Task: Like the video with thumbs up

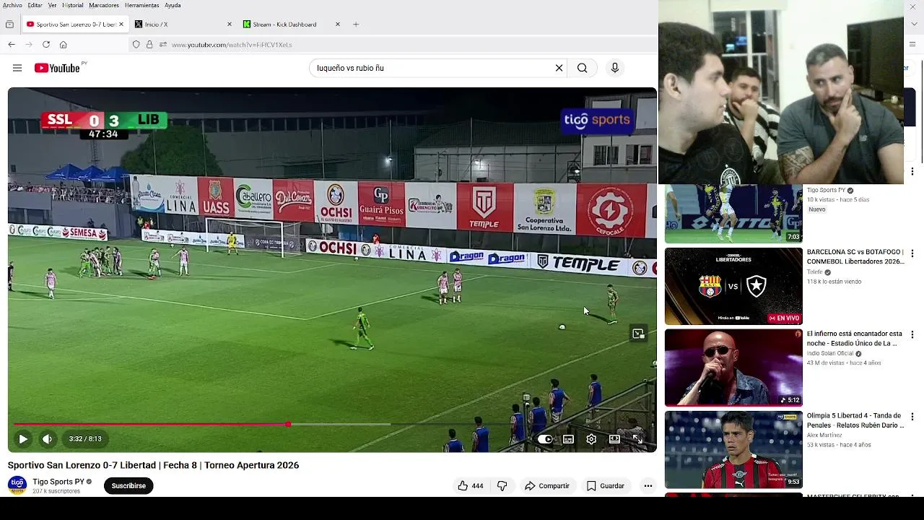Action: [x=470, y=486]
